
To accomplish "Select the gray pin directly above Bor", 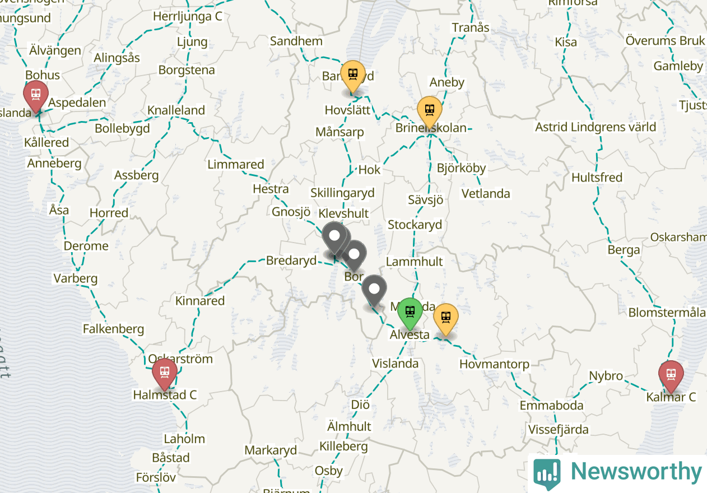I will click(x=354, y=255).
